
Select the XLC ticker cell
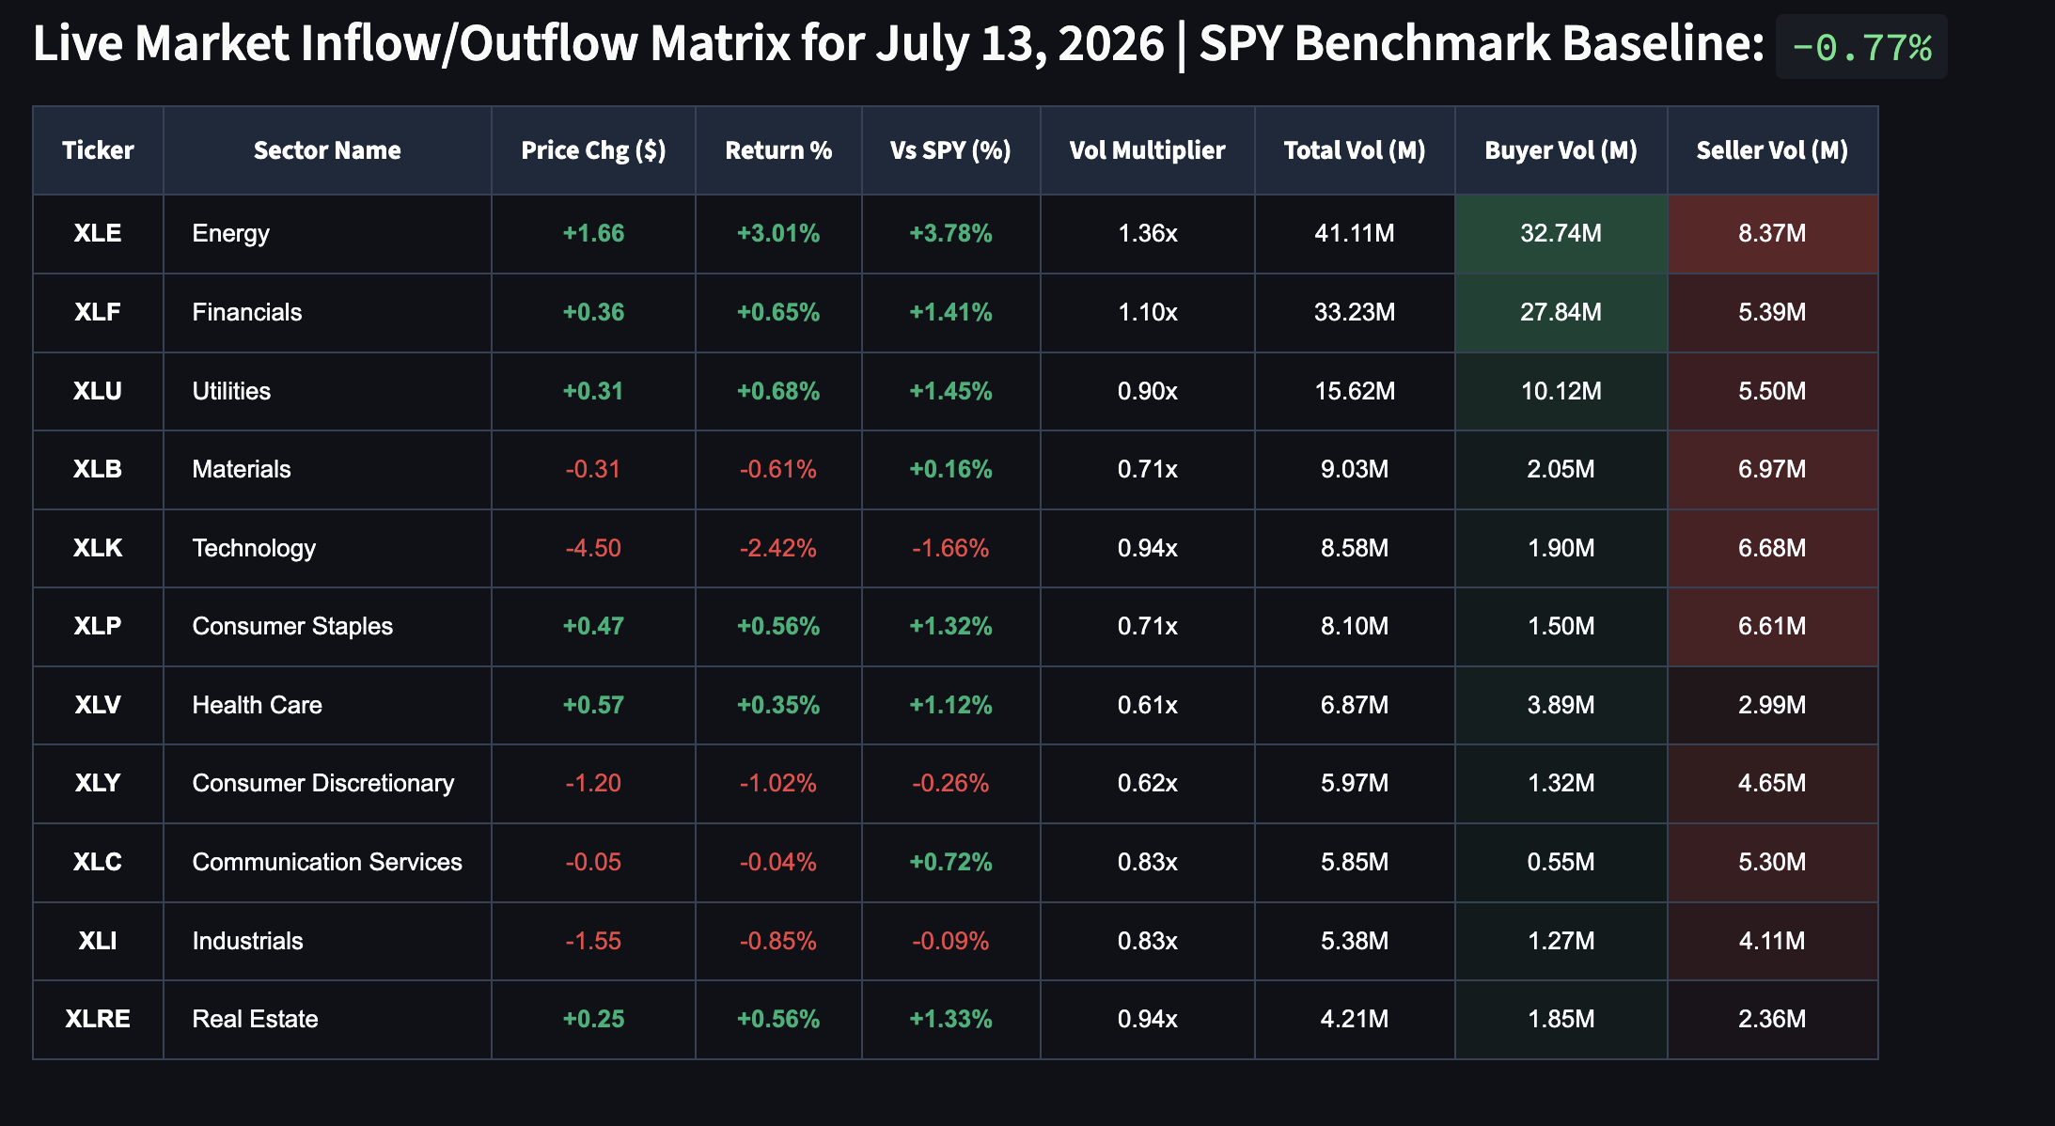click(x=98, y=862)
